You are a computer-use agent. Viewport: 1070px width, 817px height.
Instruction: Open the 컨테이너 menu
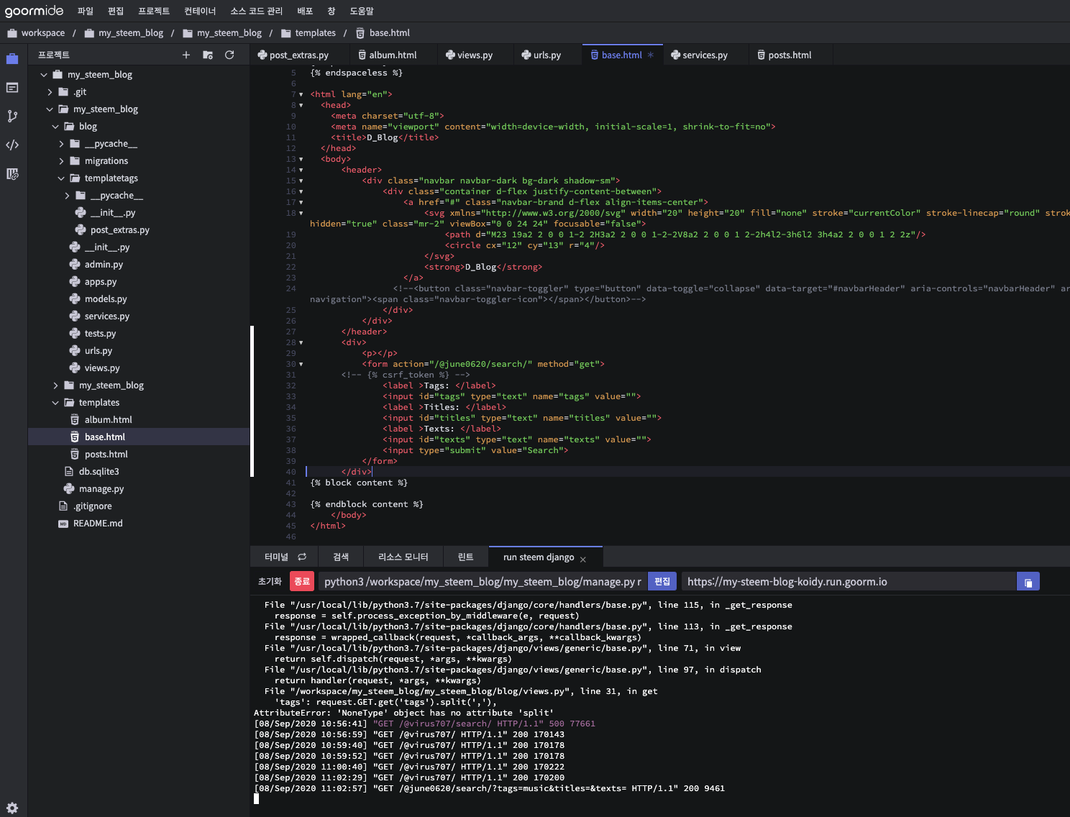point(200,11)
